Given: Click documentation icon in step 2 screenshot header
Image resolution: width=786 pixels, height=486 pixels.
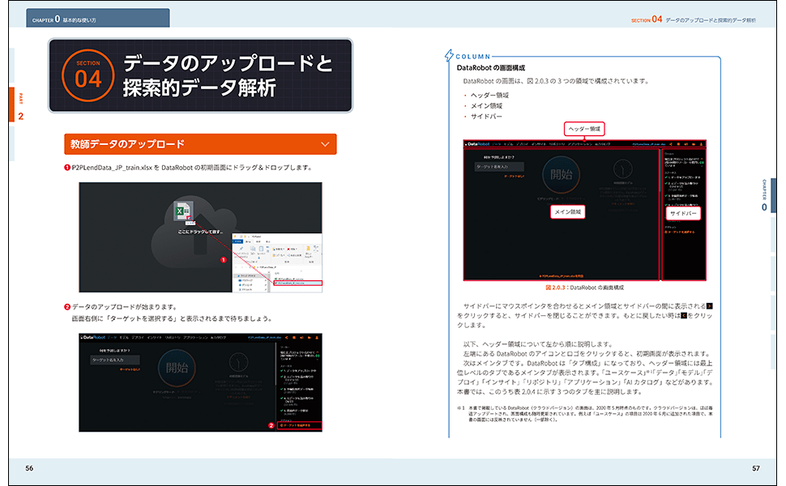Looking at the screenshot, I should click(294, 338).
